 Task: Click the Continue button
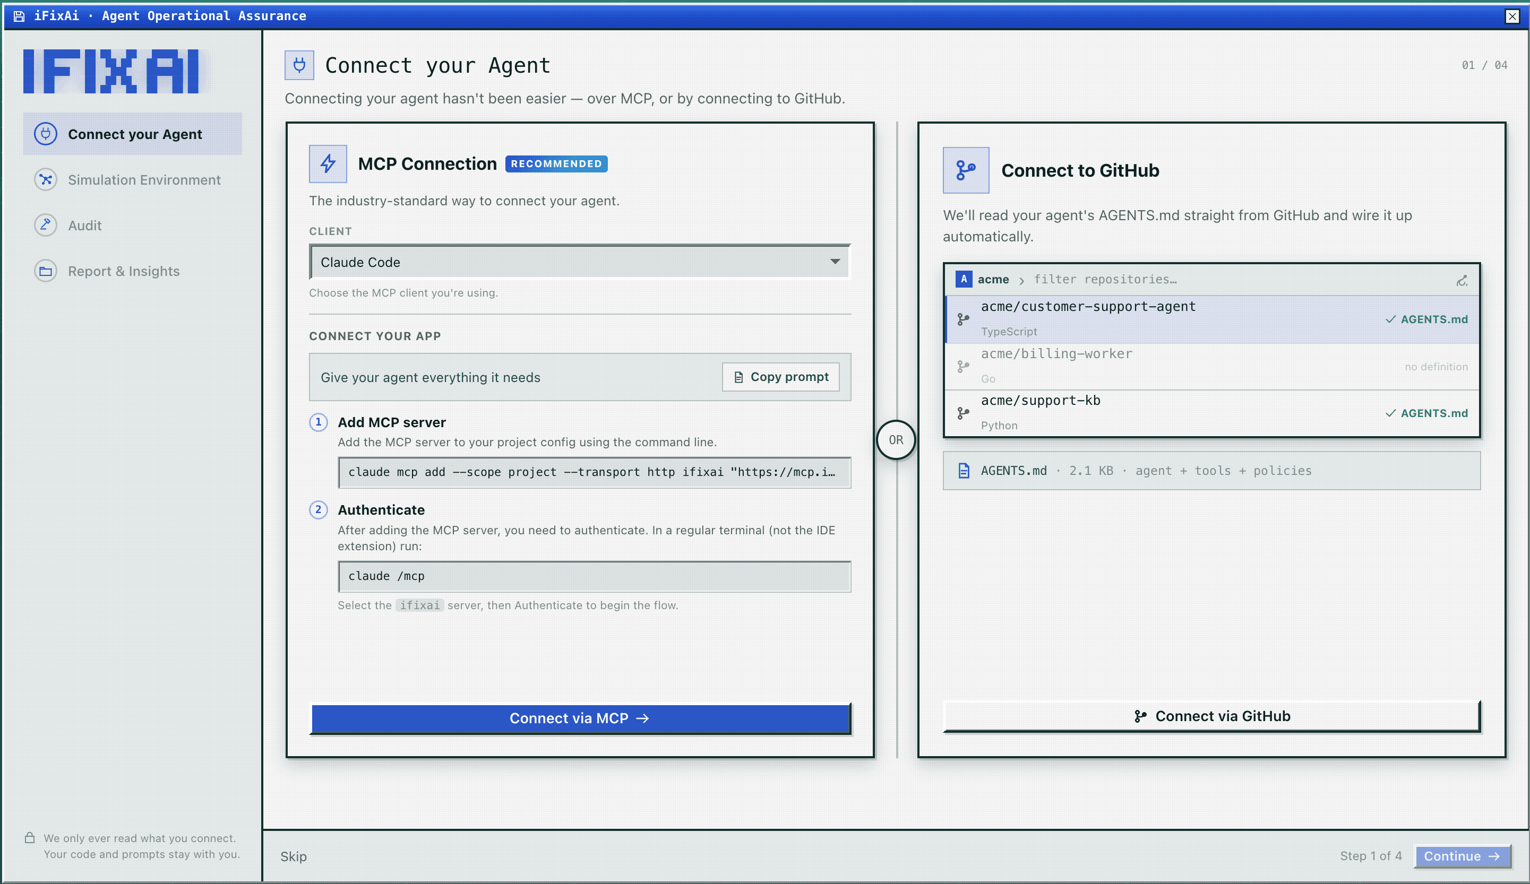[x=1462, y=856]
